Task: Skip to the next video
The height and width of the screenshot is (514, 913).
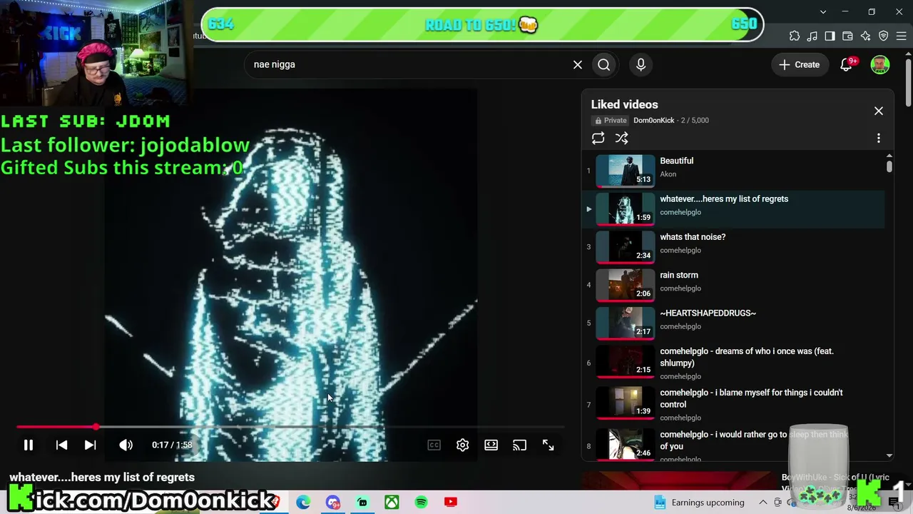Action: pos(90,445)
